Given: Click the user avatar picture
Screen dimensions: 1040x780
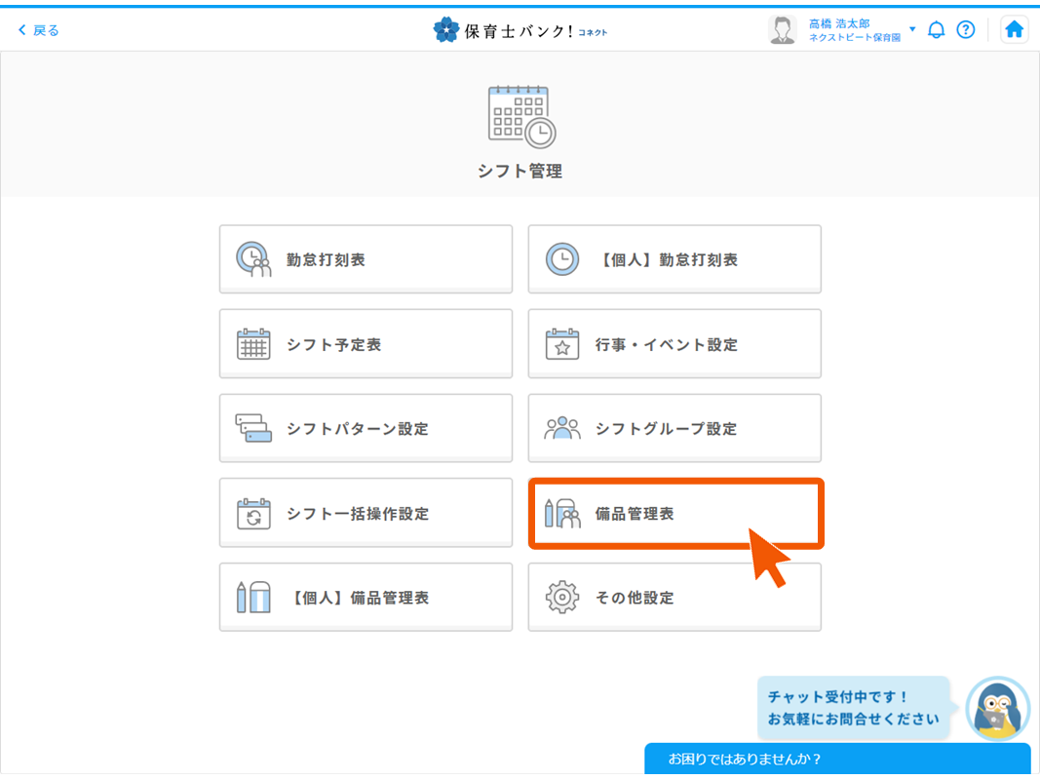Looking at the screenshot, I should click(x=782, y=30).
